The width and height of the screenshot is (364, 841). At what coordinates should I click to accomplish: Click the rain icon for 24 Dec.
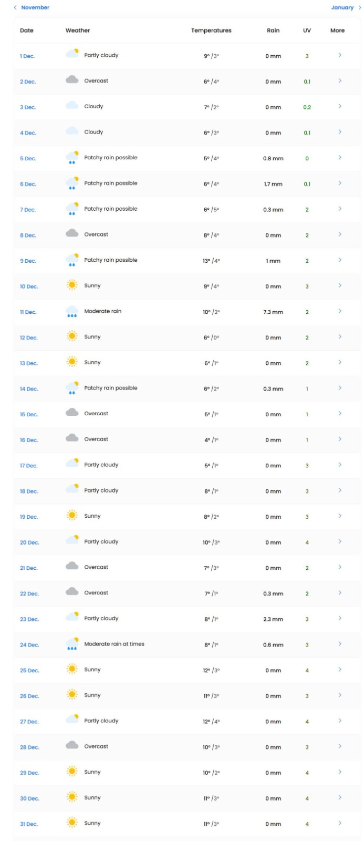point(72,644)
